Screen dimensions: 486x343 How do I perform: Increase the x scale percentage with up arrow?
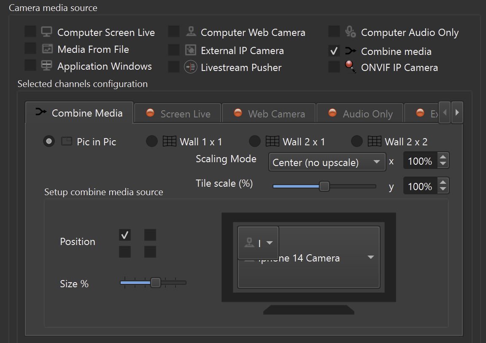tap(443, 158)
